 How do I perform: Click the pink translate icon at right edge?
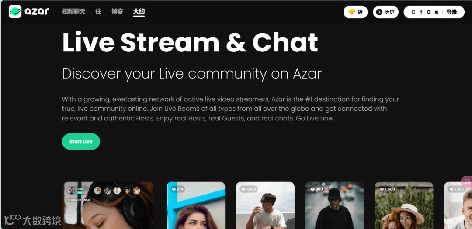467,181
